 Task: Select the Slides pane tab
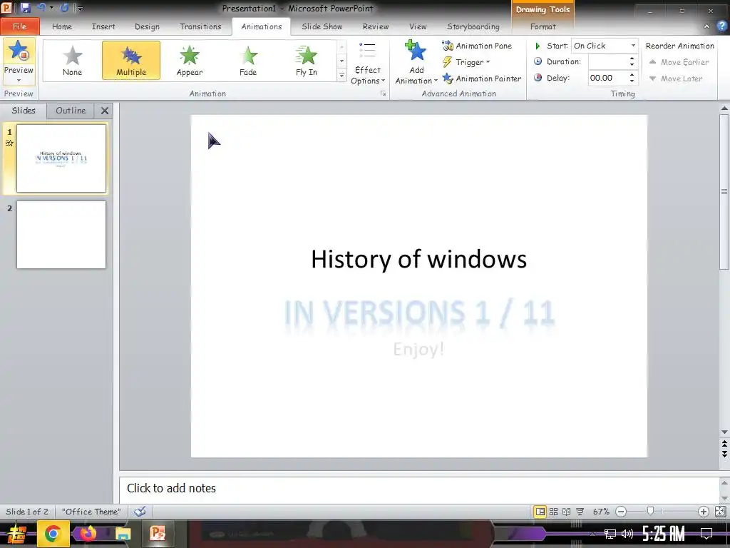click(x=24, y=111)
